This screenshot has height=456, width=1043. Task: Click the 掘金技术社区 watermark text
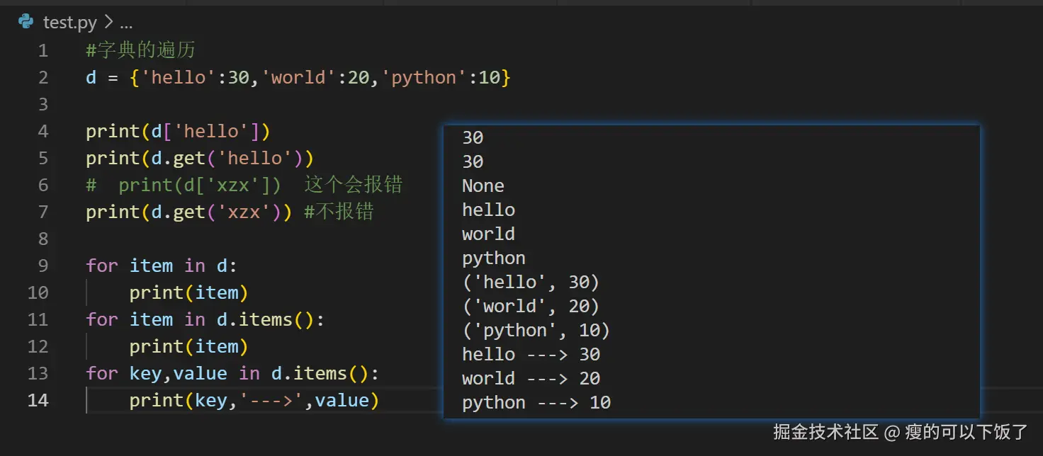(x=825, y=431)
